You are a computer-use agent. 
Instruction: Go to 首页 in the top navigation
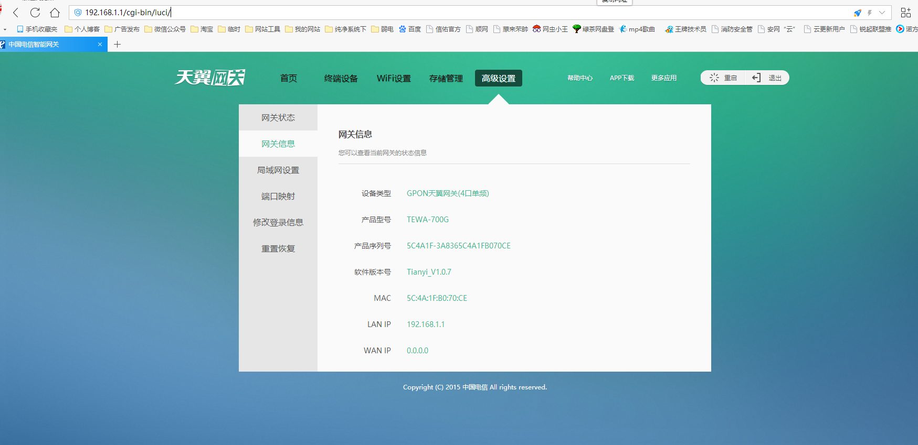click(x=289, y=78)
